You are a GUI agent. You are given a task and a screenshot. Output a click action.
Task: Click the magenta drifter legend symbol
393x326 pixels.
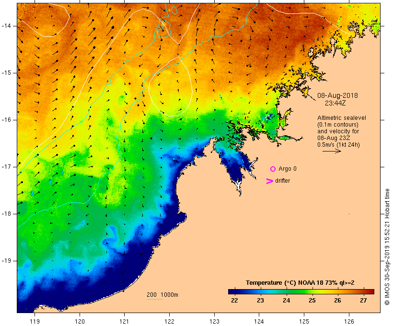coord(270,181)
